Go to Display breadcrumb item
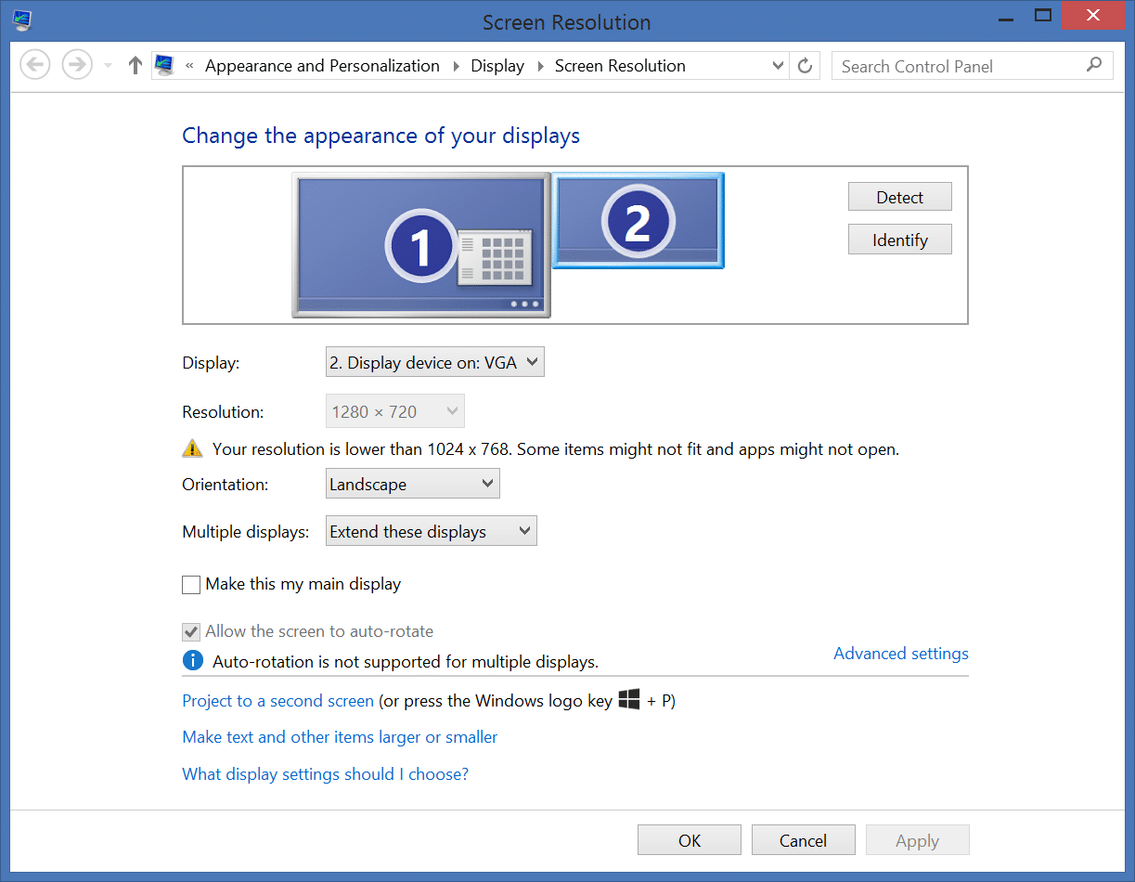The width and height of the screenshot is (1135, 882). coord(497,66)
